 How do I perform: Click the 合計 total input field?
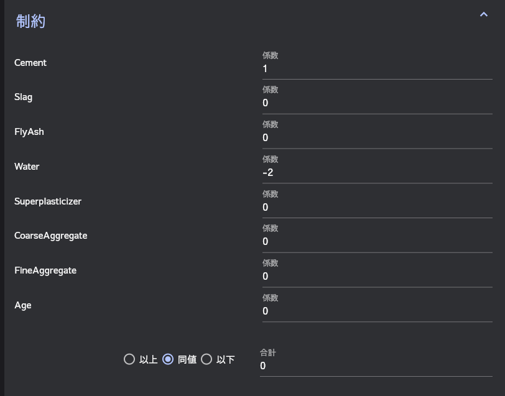point(376,366)
